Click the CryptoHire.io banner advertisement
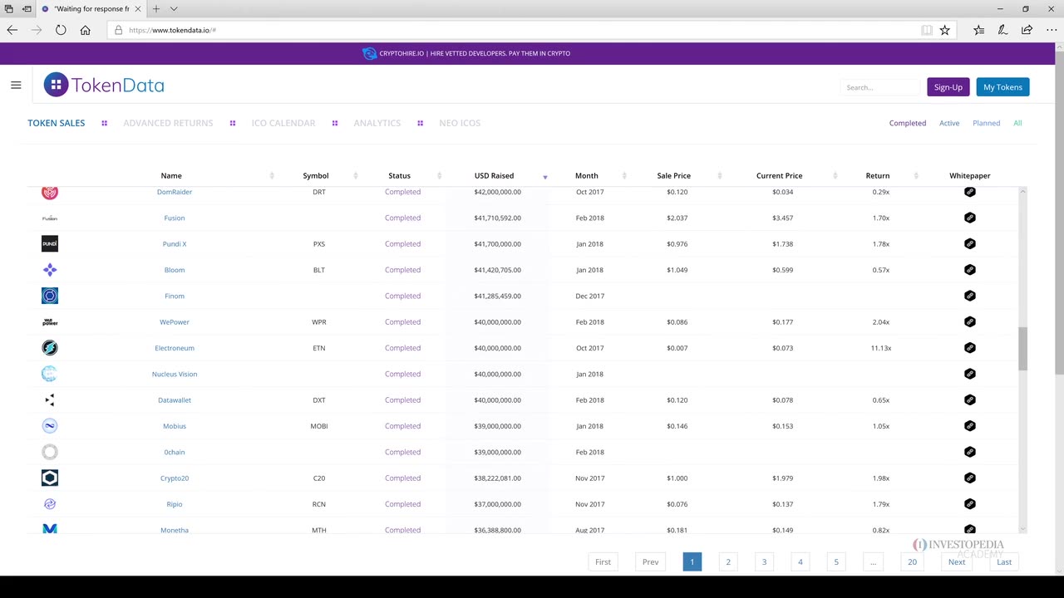 466,53
